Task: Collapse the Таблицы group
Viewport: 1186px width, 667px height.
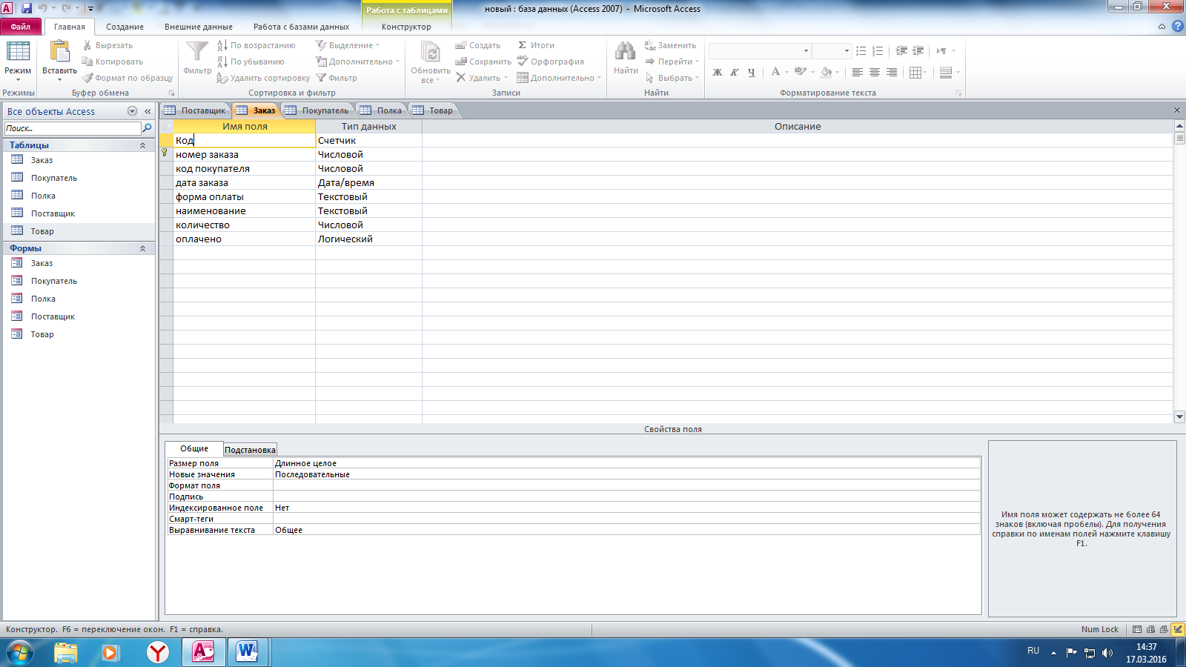Action: pyautogui.click(x=142, y=145)
